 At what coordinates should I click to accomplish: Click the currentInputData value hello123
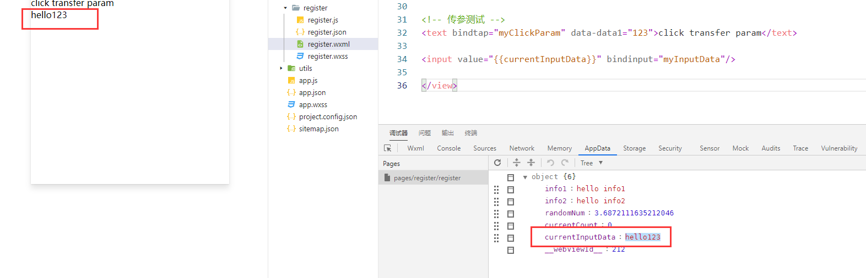pos(642,237)
